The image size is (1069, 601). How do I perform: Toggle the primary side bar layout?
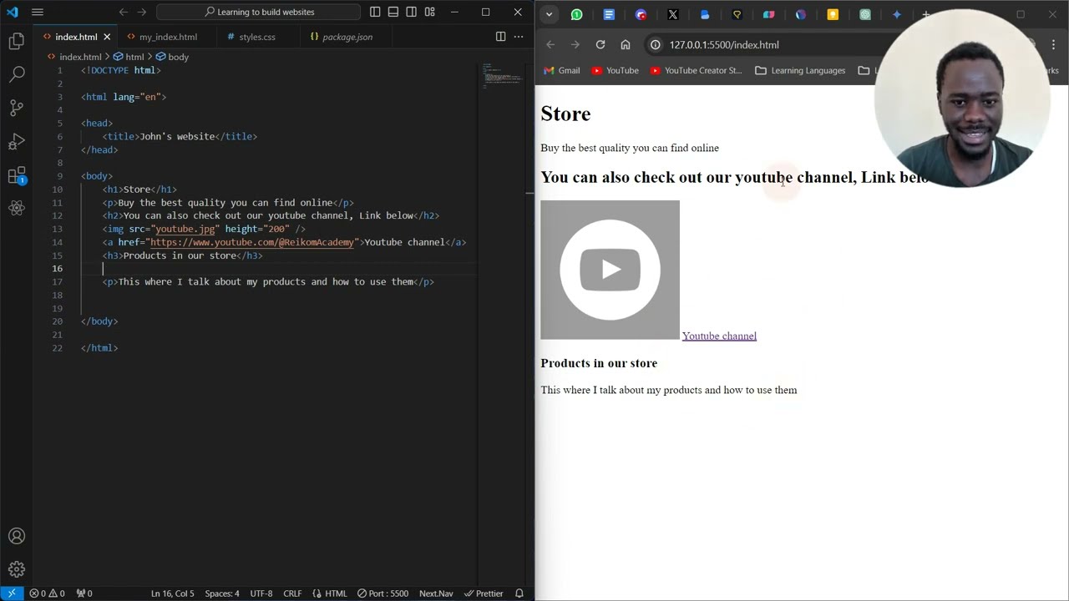tap(375, 12)
